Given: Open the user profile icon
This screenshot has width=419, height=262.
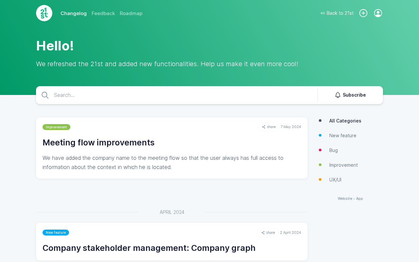Looking at the screenshot, I should click(378, 13).
